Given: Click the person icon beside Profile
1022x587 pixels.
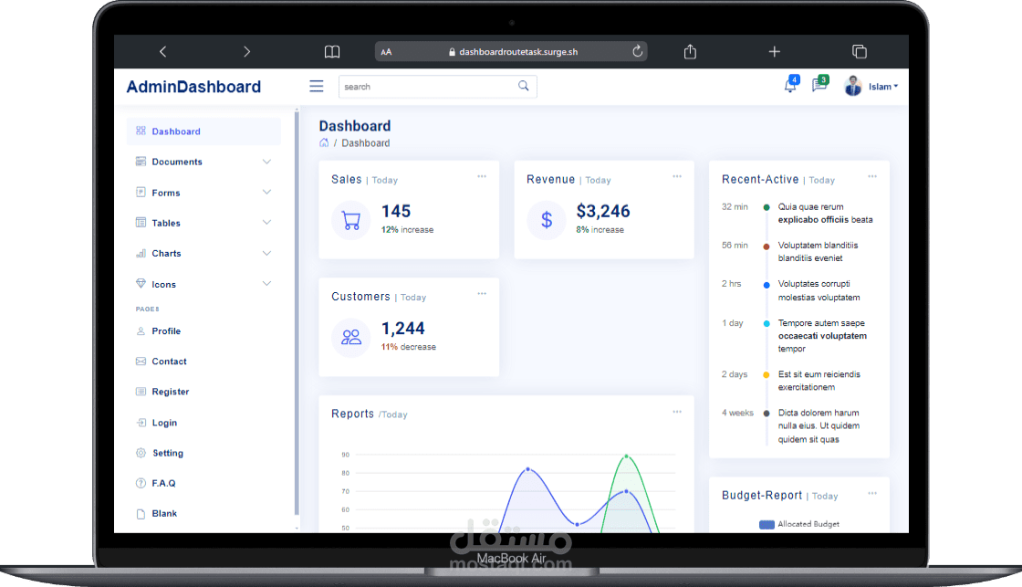Looking at the screenshot, I should coord(141,330).
